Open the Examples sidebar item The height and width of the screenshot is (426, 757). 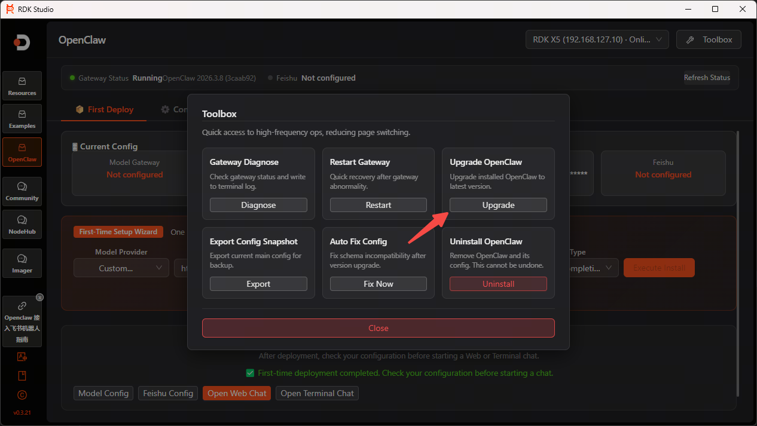[22, 118]
